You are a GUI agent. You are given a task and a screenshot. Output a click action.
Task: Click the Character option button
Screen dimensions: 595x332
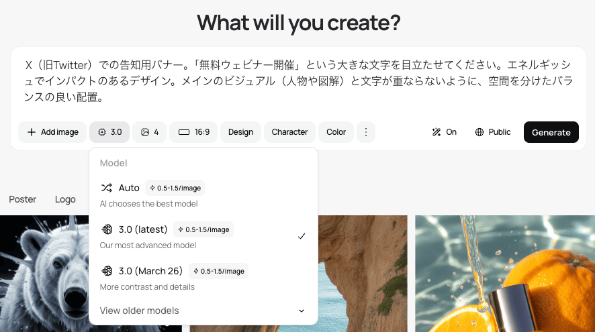pos(289,132)
